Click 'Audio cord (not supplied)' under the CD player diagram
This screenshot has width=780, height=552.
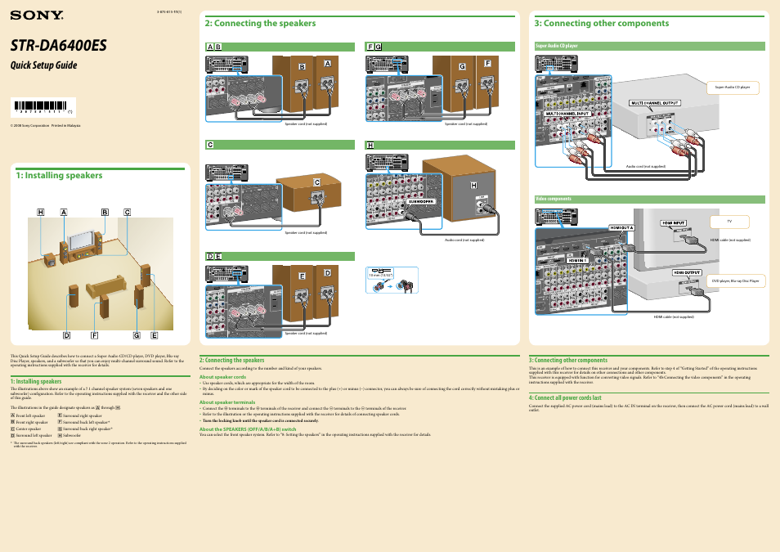[x=646, y=166]
